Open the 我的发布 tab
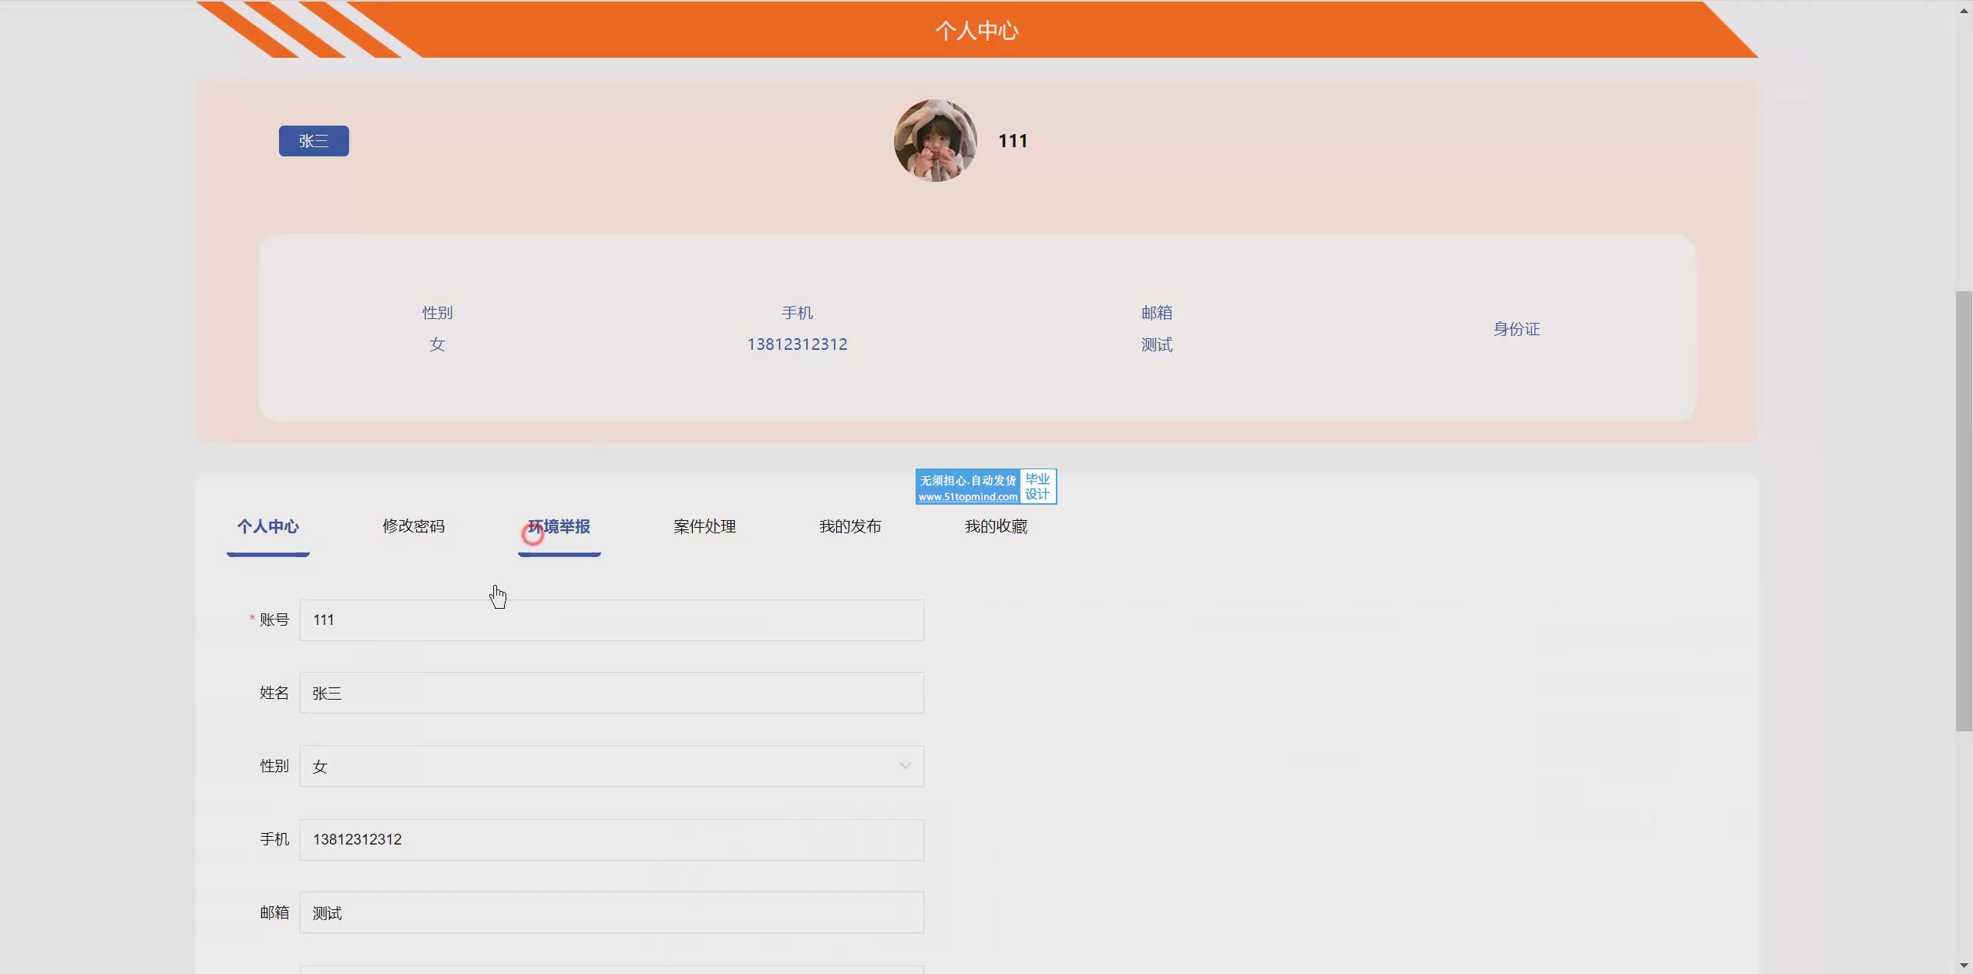The height and width of the screenshot is (974, 1973). [850, 526]
